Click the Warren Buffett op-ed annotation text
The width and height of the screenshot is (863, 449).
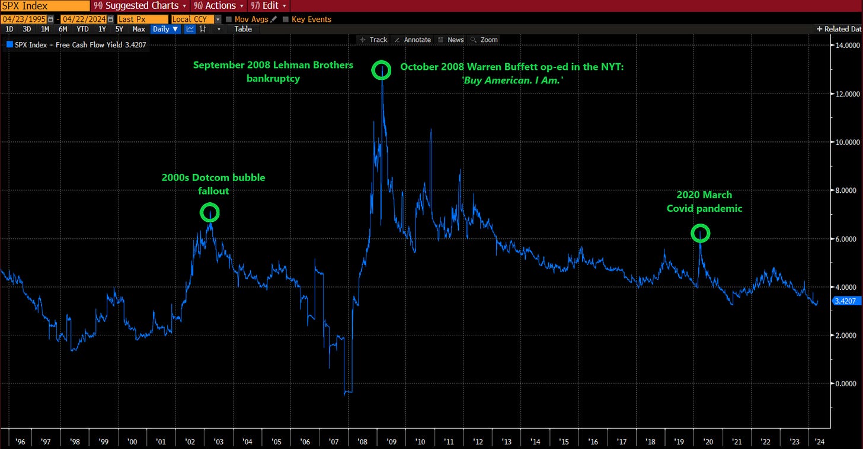[x=512, y=73]
